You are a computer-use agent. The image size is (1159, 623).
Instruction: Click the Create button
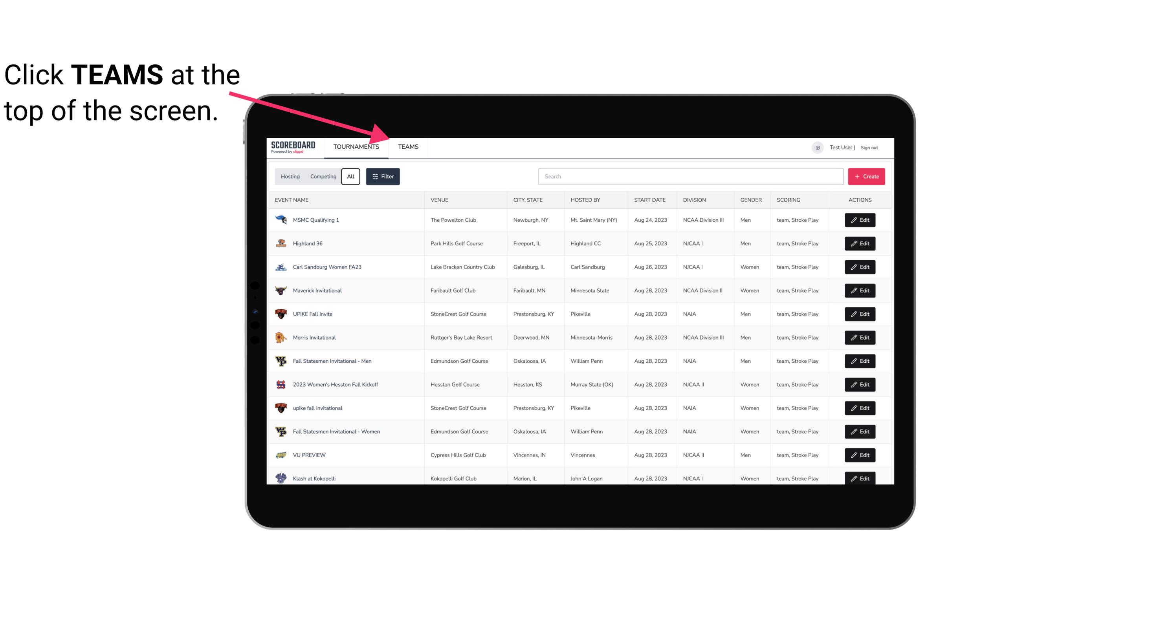pos(866,177)
